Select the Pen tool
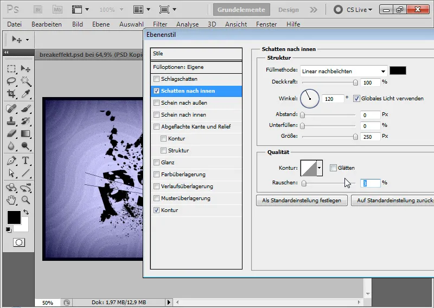434x308 pixels. pos(11,161)
